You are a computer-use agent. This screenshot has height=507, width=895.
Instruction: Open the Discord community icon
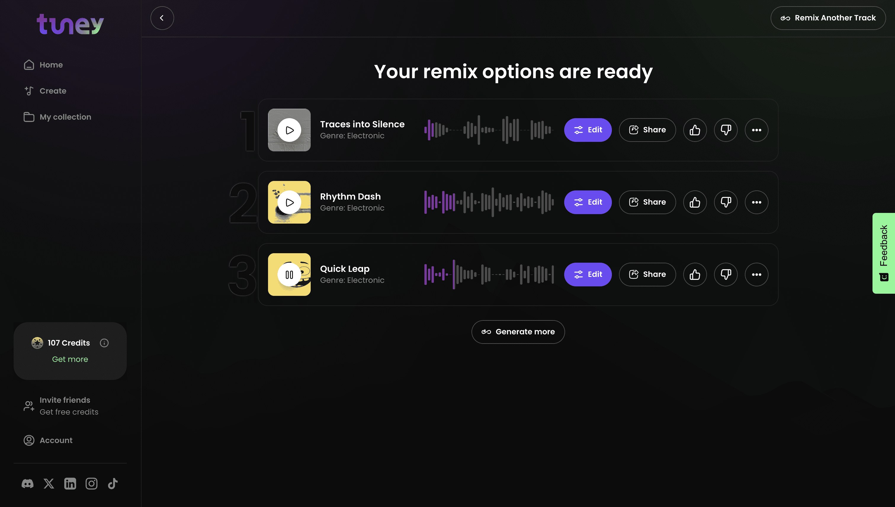coord(28,483)
